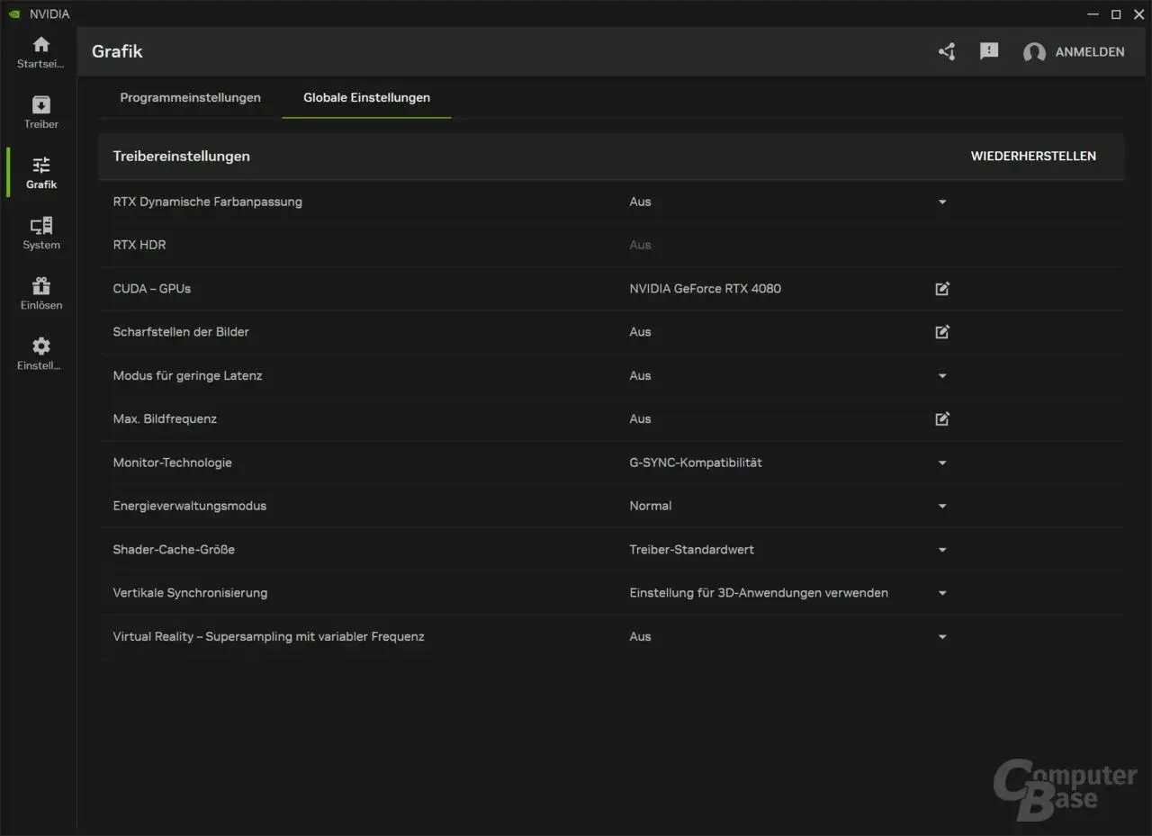Click the greyed-out Aus value for RTX HDR
Image resolution: width=1152 pixels, height=836 pixels.
640,245
